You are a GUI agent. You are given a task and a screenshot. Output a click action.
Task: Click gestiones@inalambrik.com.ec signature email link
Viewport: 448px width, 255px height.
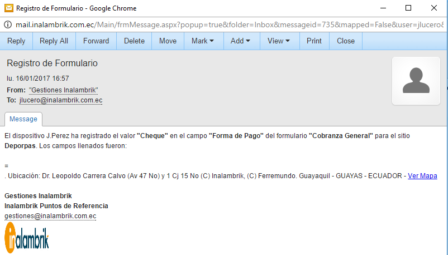click(50, 216)
